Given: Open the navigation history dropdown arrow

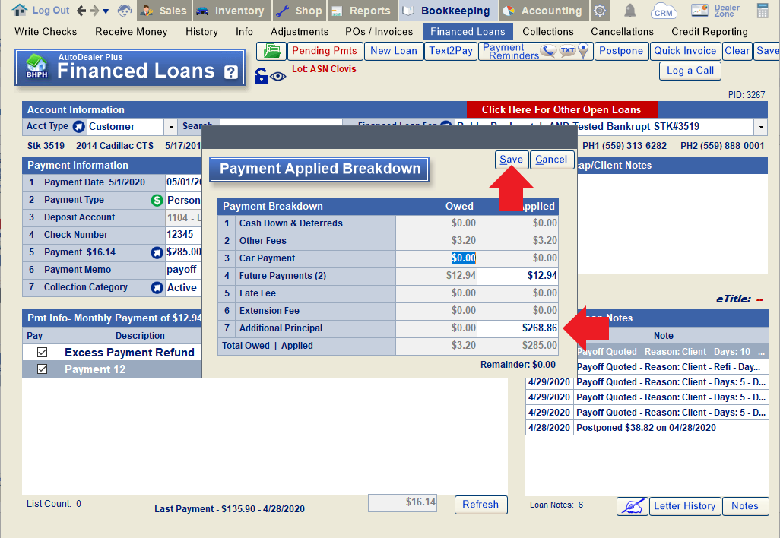Looking at the screenshot, I should point(106,11).
